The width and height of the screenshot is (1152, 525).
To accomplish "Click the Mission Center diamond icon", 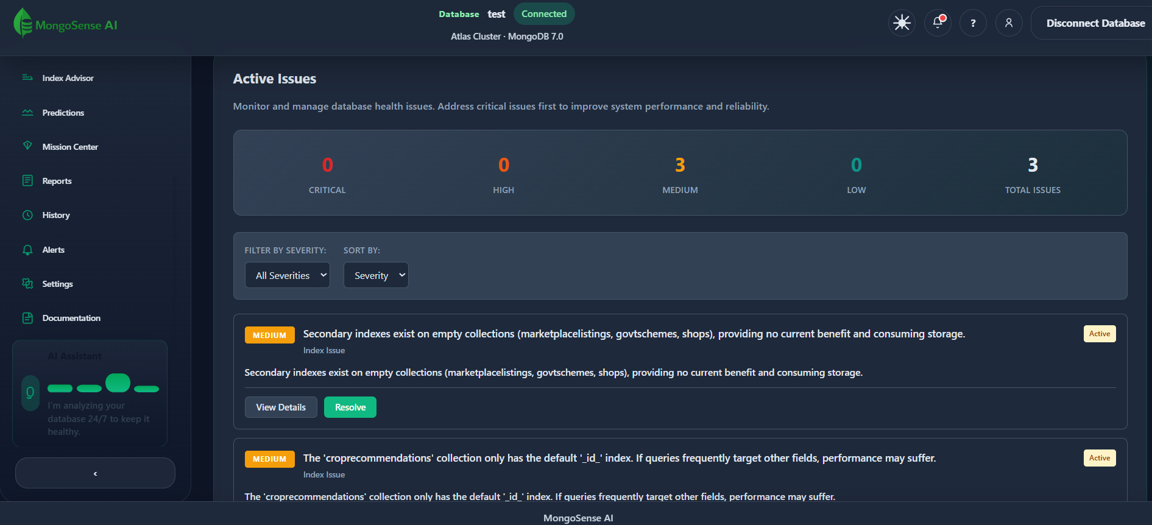I will point(27,146).
